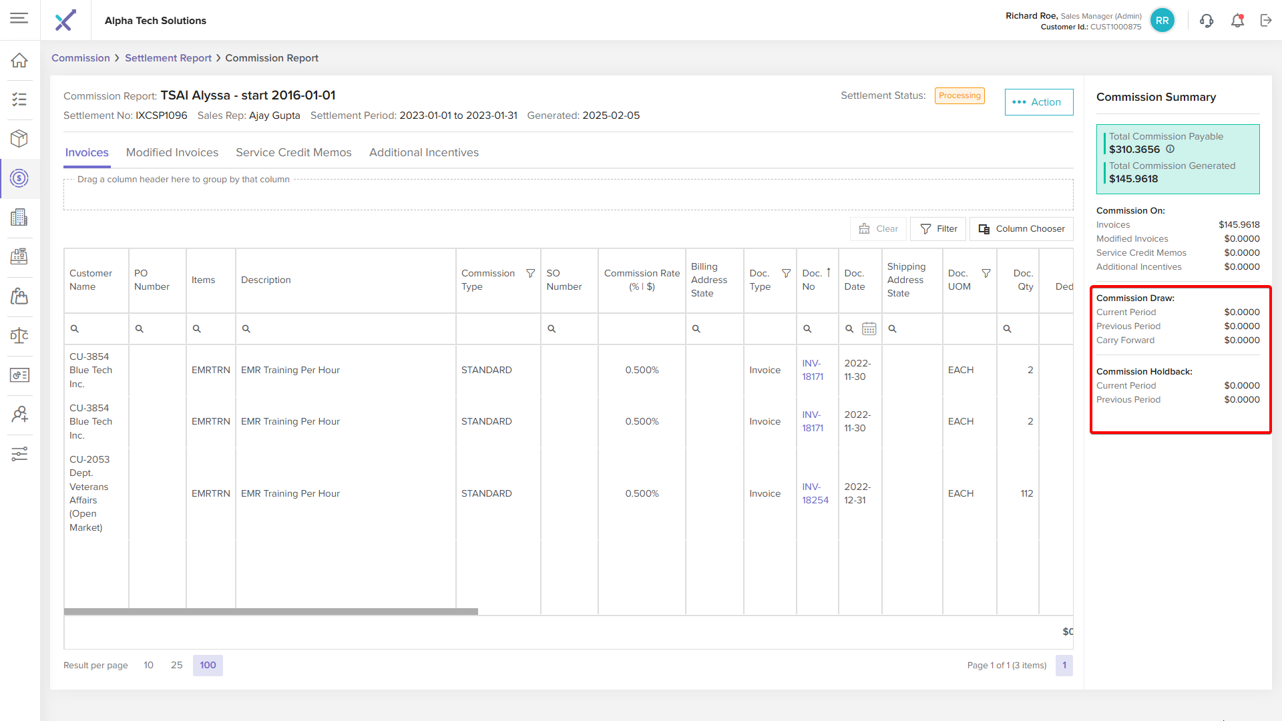The width and height of the screenshot is (1282, 721).
Task: Set results per page to 10
Action: [148, 665]
